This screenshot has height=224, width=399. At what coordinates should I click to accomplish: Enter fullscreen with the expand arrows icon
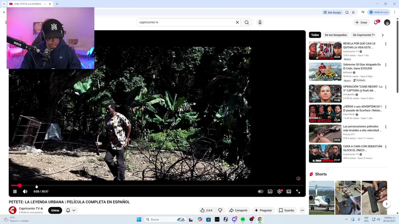[x=298, y=192]
